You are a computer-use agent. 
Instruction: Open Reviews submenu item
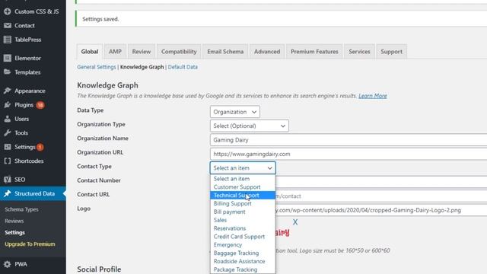[x=14, y=221]
